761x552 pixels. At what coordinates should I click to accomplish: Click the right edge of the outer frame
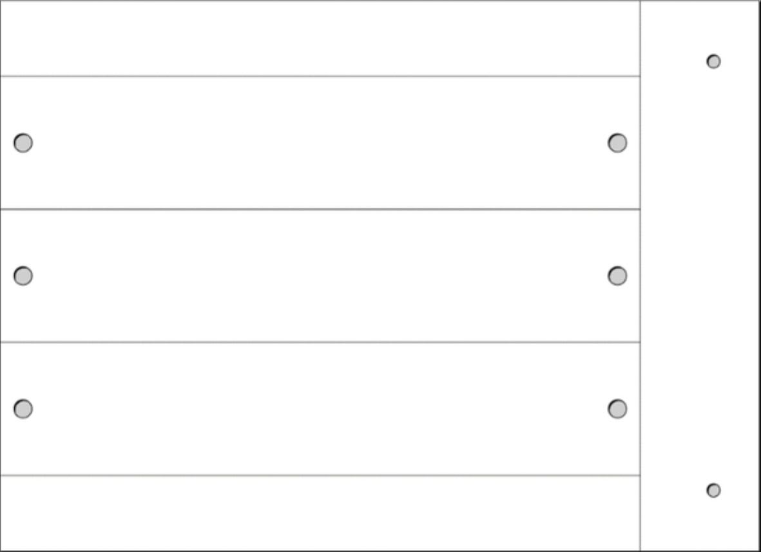pyautogui.click(x=760, y=276)
